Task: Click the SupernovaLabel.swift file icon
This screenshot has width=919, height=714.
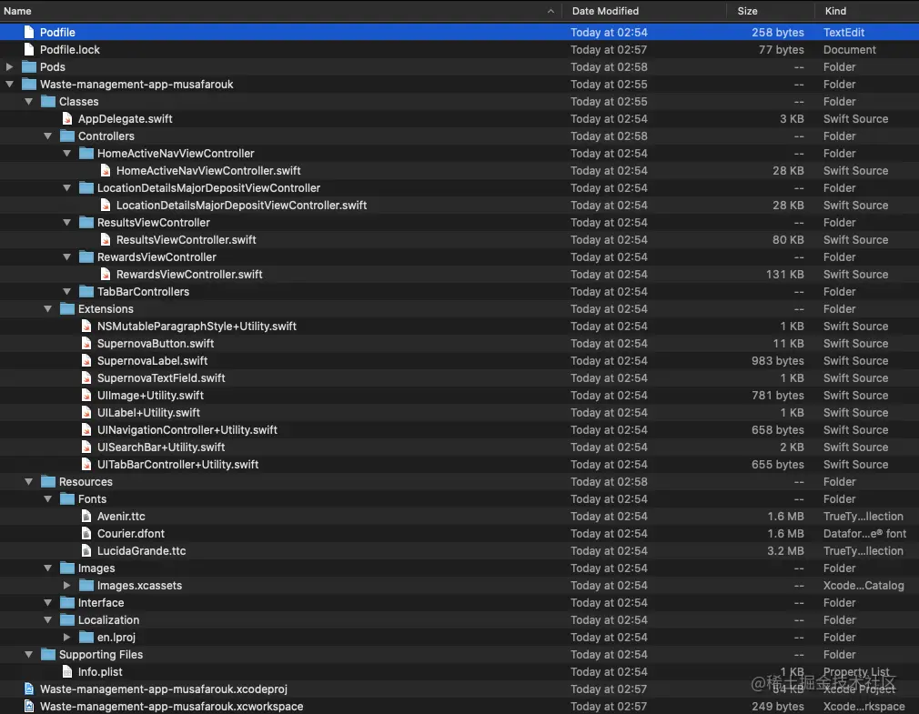Action: click(86, 361)
